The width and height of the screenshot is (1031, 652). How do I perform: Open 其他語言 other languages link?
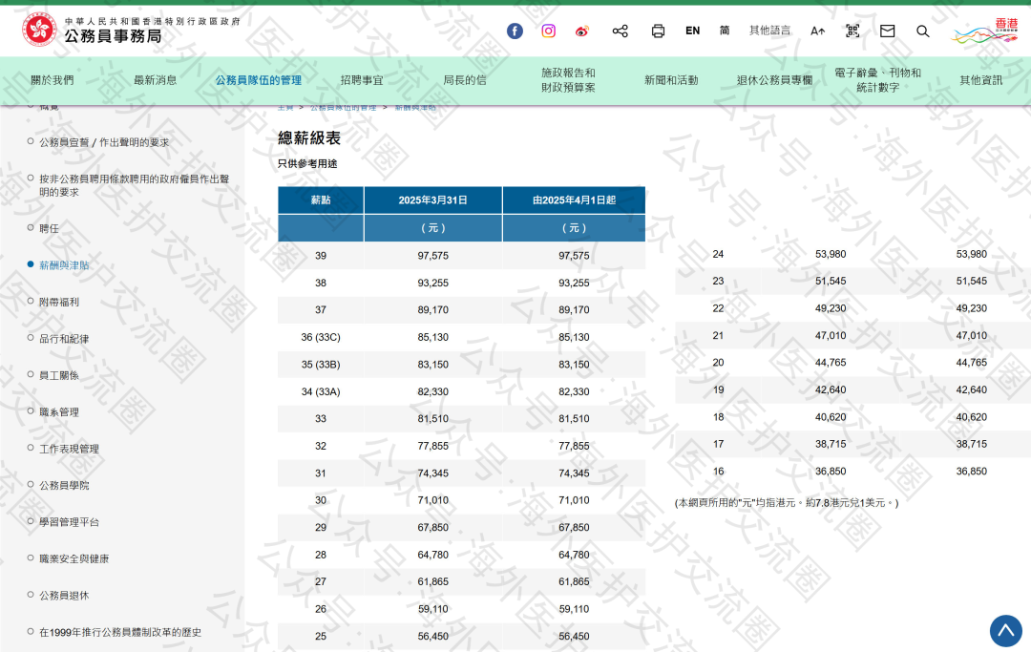coord(770,31)
